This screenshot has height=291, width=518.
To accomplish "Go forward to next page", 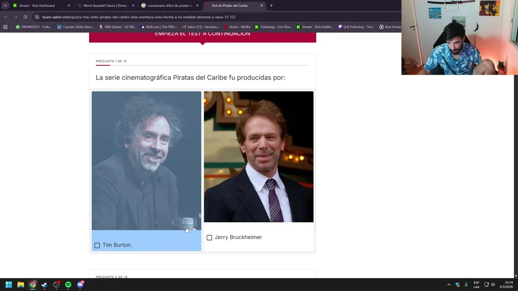I will coord(15,17).
